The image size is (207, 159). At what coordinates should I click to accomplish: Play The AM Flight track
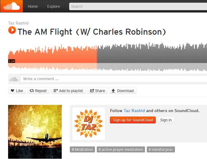point(12,30)
